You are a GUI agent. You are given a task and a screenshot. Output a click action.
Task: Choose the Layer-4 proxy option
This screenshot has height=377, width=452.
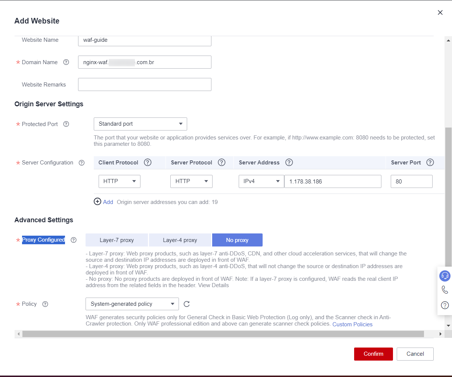pyautogui.click(x=180, y=240)
